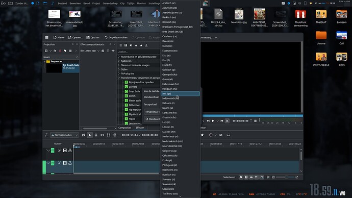Screen dimensions: 352x198
Task: Click the timeline favorite star icon
Action: [202, 135]
